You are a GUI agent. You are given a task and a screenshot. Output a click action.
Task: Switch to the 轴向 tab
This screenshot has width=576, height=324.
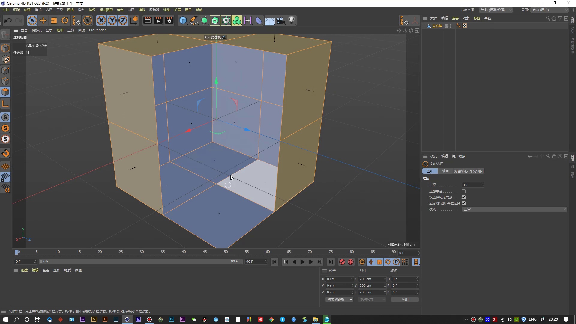pyautogui.click(x=445, y=171)
